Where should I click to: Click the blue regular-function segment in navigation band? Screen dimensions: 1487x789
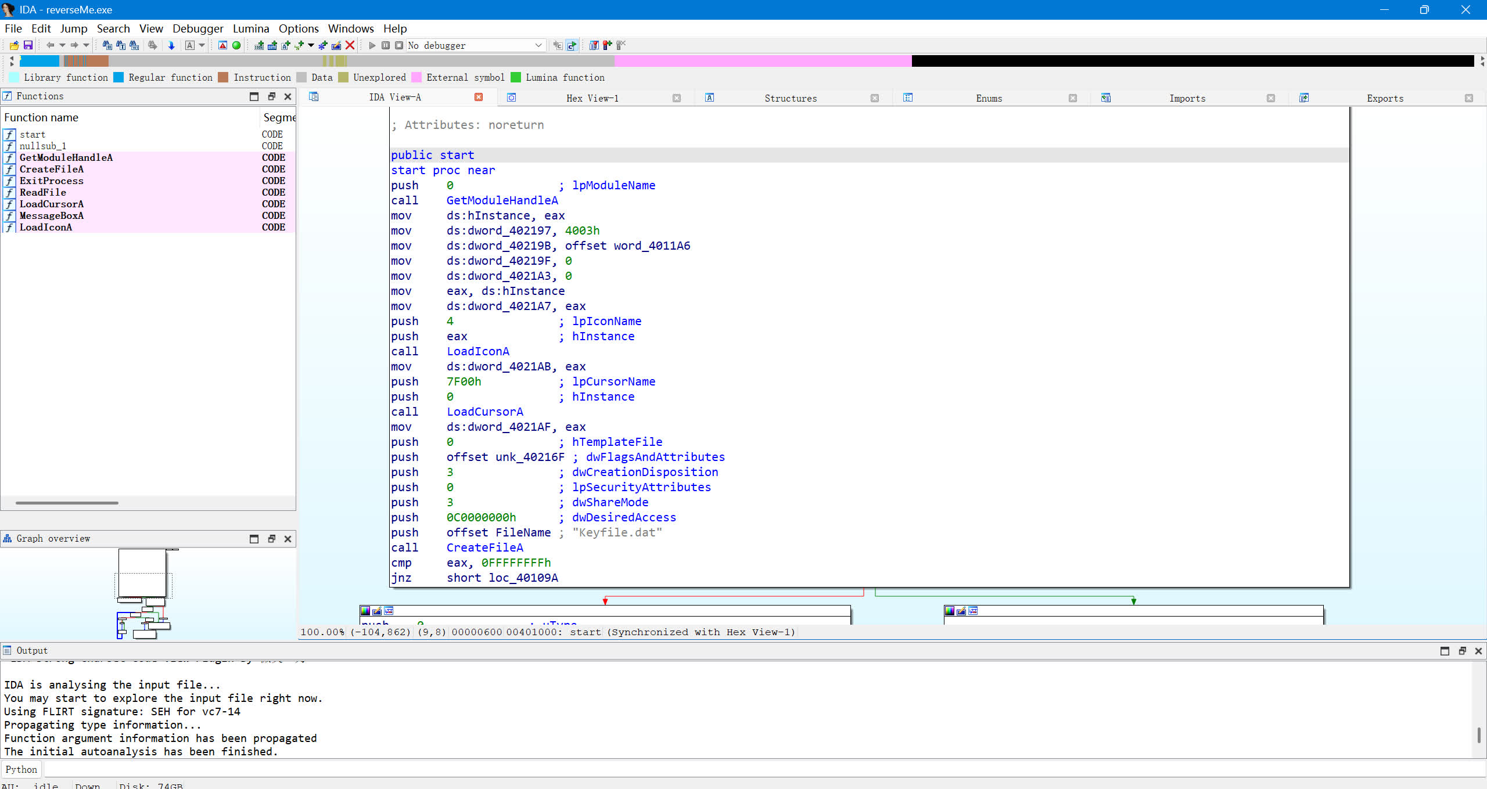[39, 60]
